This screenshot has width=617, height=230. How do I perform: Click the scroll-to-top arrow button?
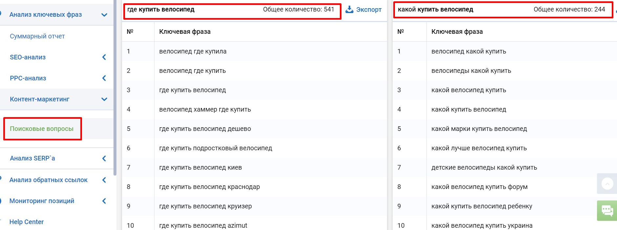(607, 184)
